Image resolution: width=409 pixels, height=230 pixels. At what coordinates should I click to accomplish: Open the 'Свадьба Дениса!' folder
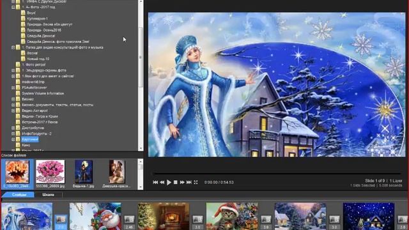[41, 36]
